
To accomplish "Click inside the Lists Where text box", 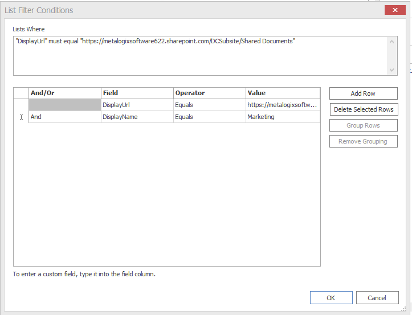I will [199, 56].
